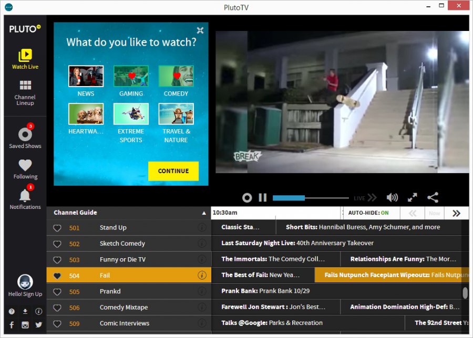Open Last Saturday Night Live program
The height and width of the screenshot is (338, 473).
click(336, 243)
